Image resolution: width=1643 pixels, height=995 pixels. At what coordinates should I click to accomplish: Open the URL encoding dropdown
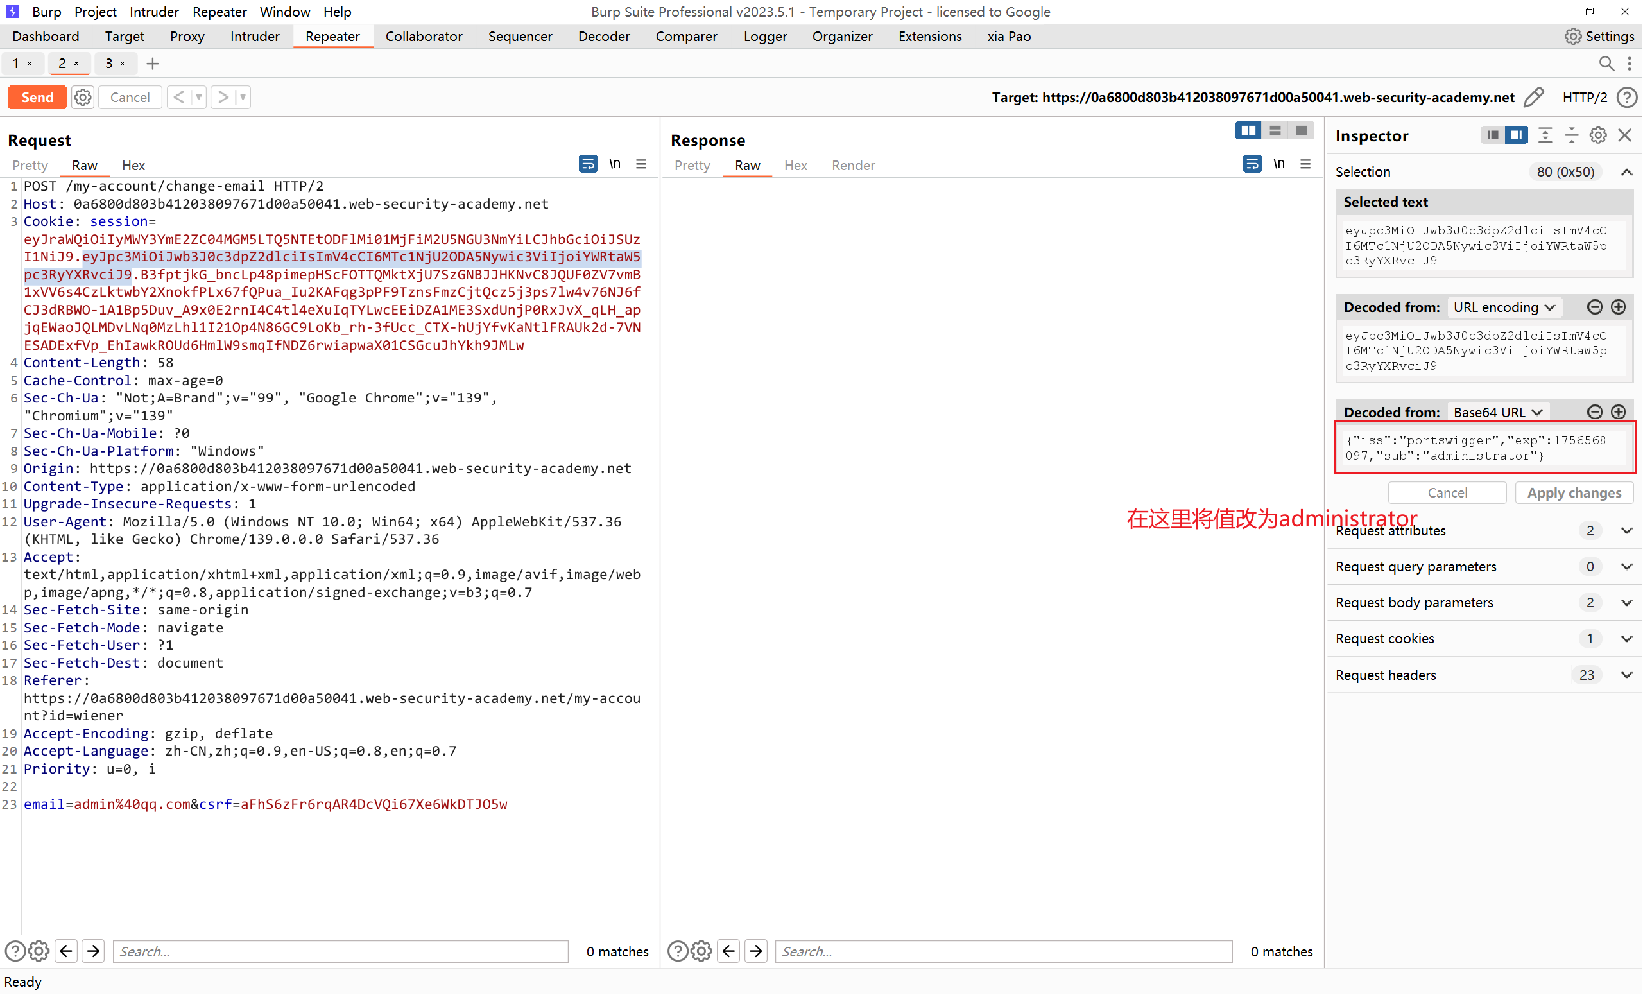coord(1504,307)
